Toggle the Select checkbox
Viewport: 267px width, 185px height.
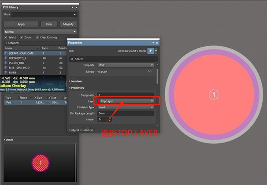pyautogui.click(x=6, y=37)
